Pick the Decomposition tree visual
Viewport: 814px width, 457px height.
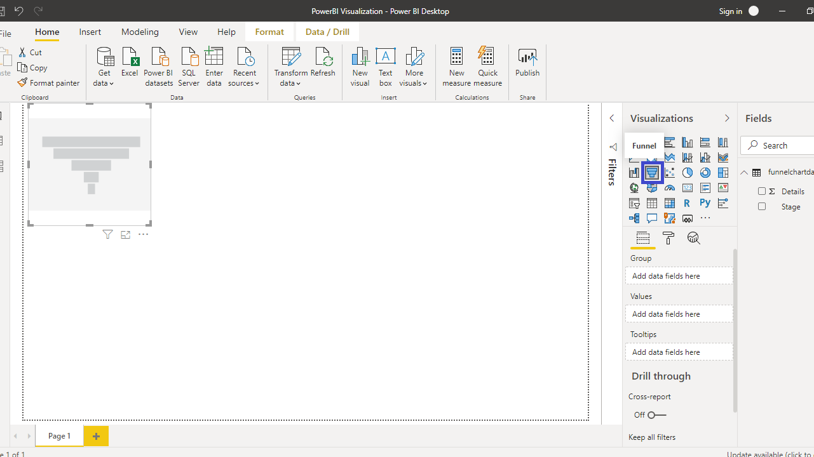pyautogui.click(x=634, y=218)
